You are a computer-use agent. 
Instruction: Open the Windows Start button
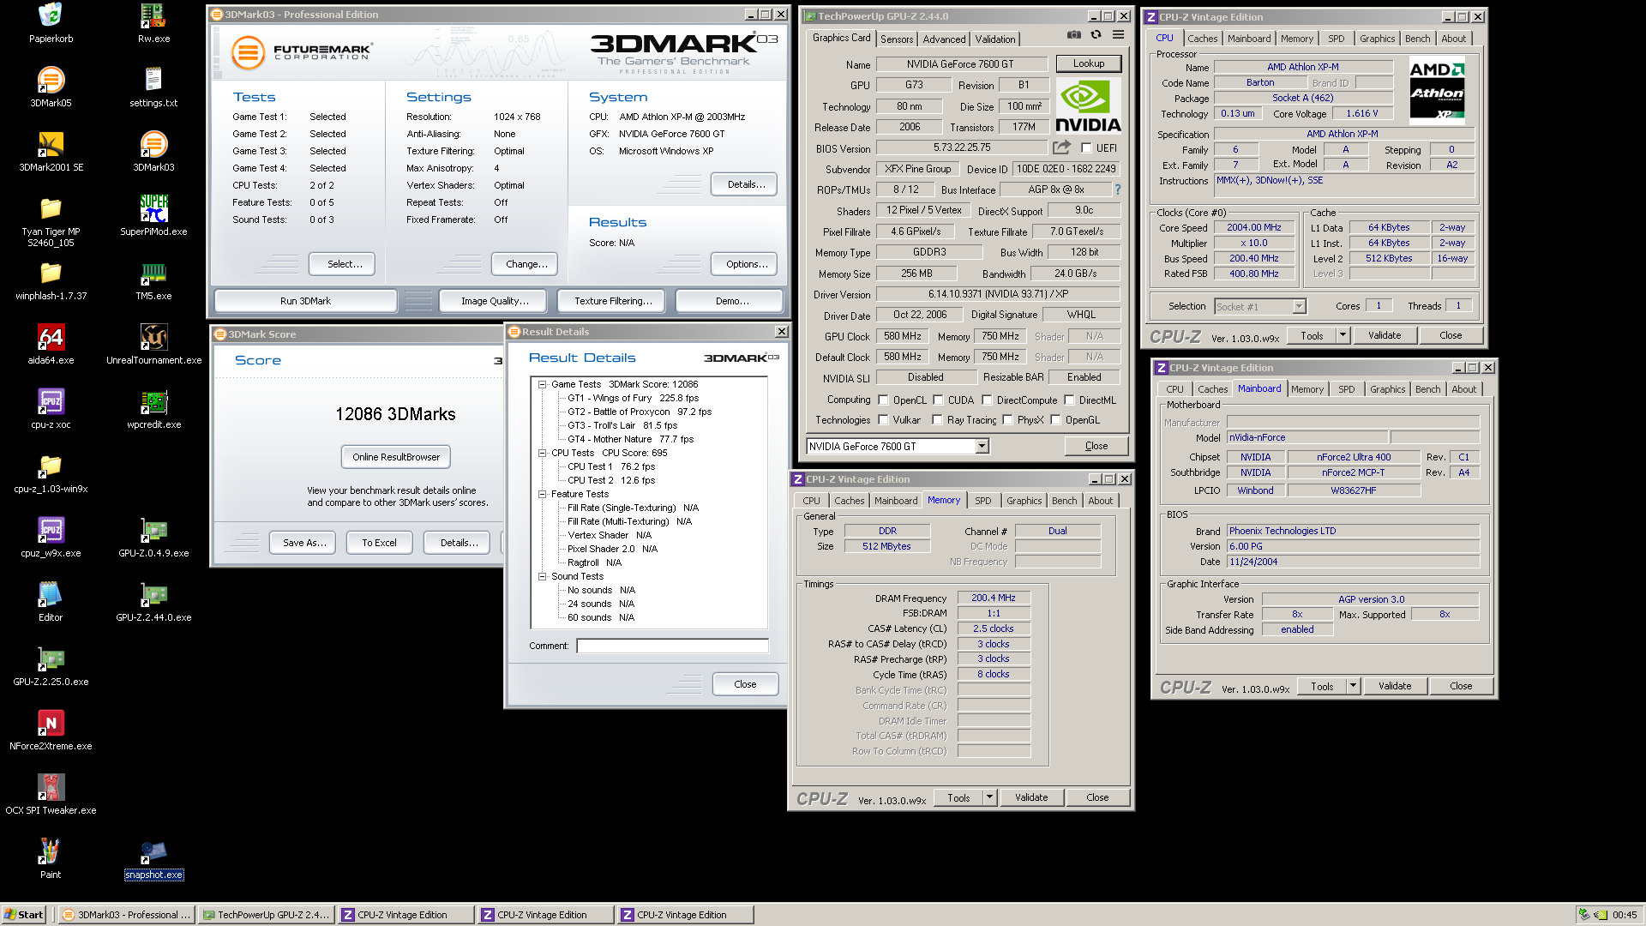click(24, 915)
